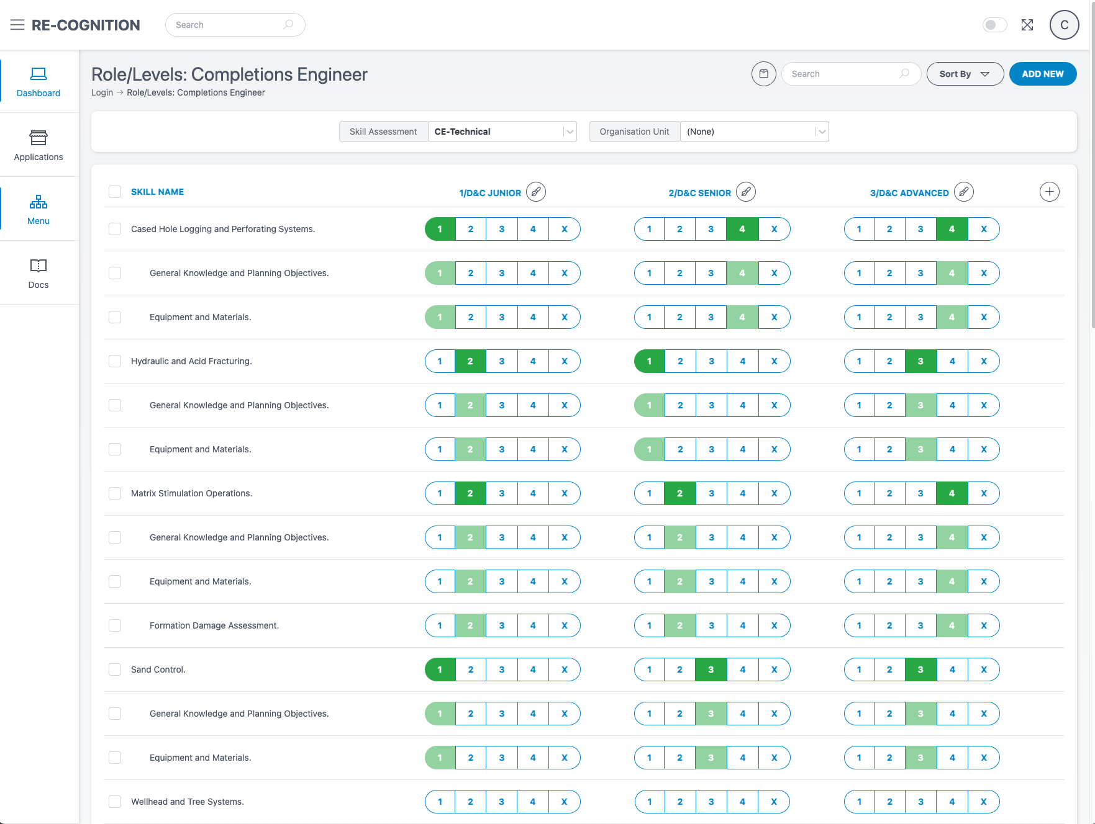Screen dimensions: 1095x824
Task: Click the top search magnifier icon
Action: point(289,25)
